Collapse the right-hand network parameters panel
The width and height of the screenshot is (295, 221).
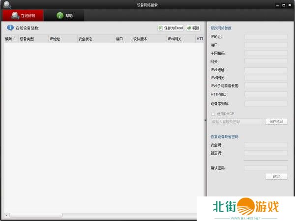pos(205,120)
